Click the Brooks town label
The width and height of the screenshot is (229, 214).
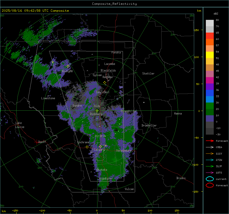pos(181,178)
